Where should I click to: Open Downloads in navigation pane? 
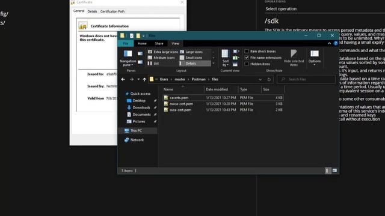point(138,107)
